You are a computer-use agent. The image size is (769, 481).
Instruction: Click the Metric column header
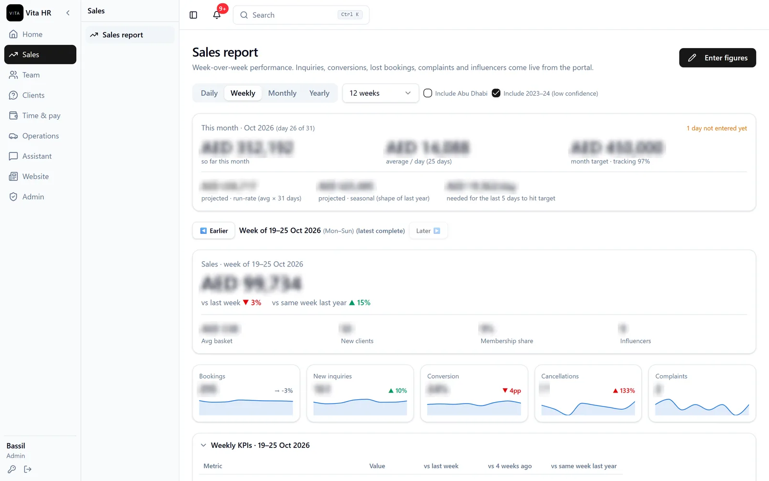tap(212, 466)
